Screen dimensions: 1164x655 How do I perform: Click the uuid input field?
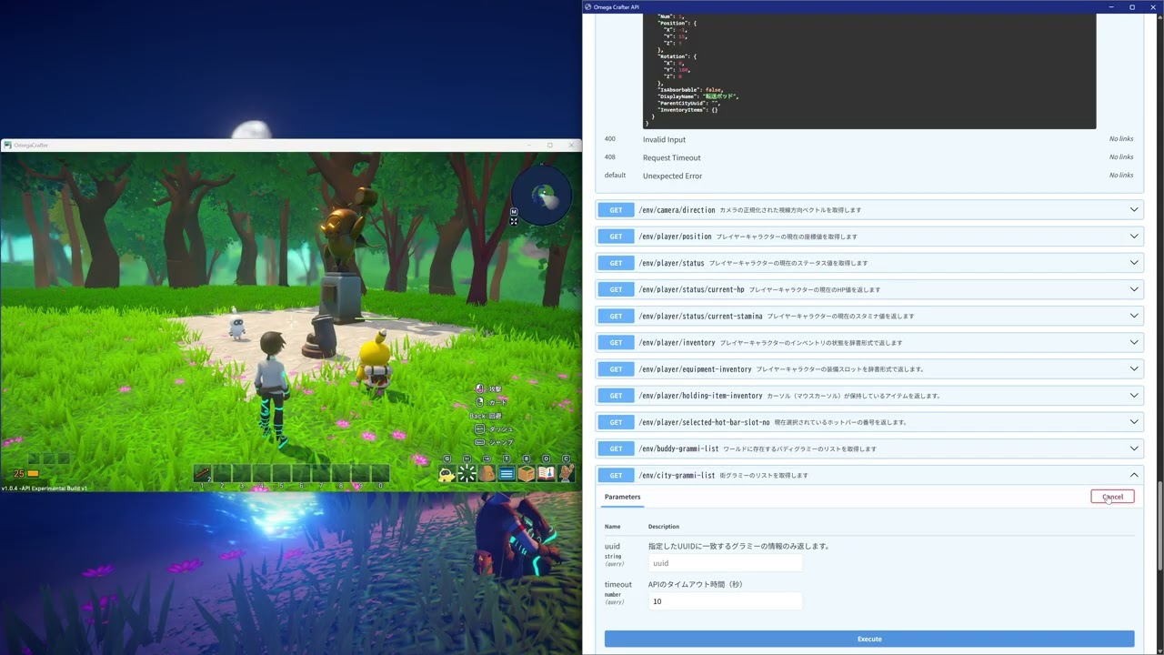click(x=725, y=563)
